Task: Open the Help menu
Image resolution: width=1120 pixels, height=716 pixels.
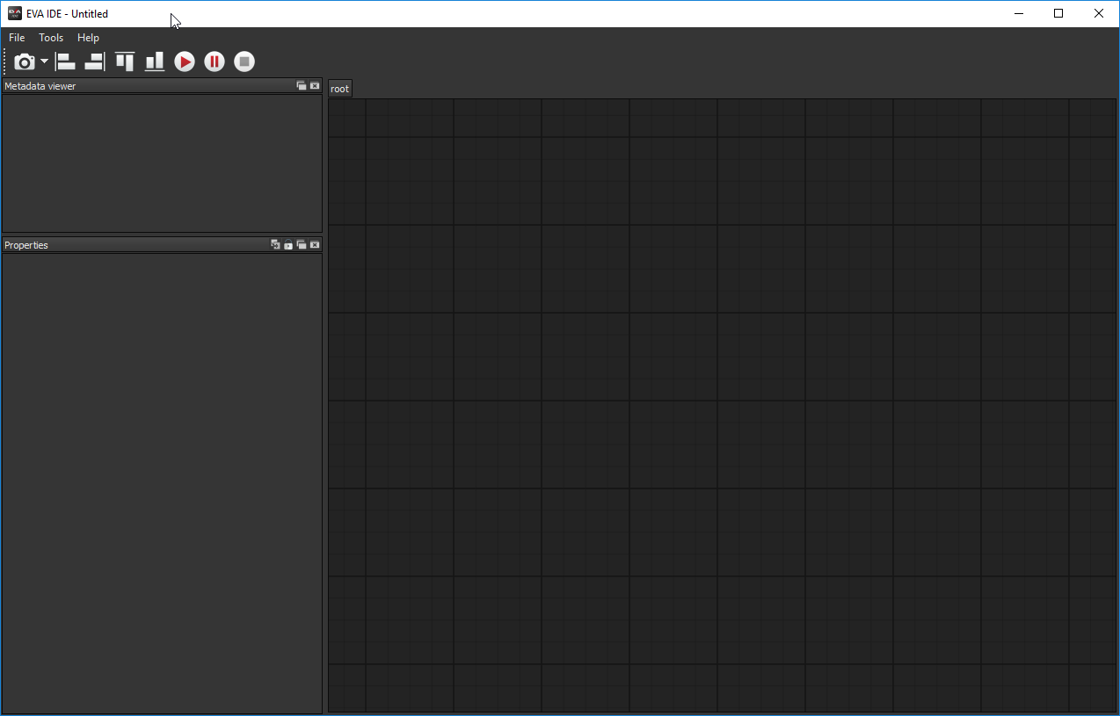Action: 88,37
